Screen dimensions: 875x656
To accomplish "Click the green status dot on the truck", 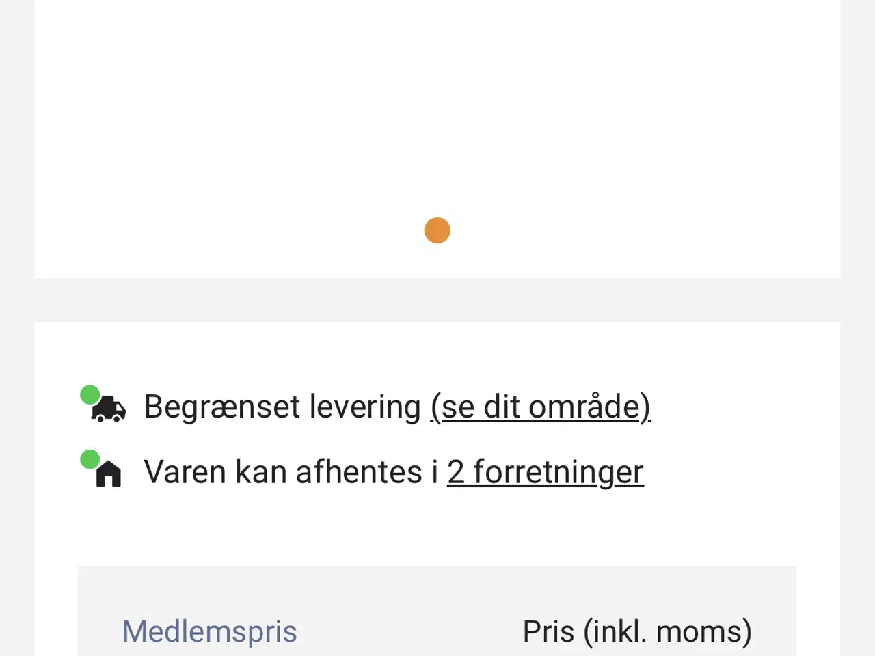I will point(90,394).
